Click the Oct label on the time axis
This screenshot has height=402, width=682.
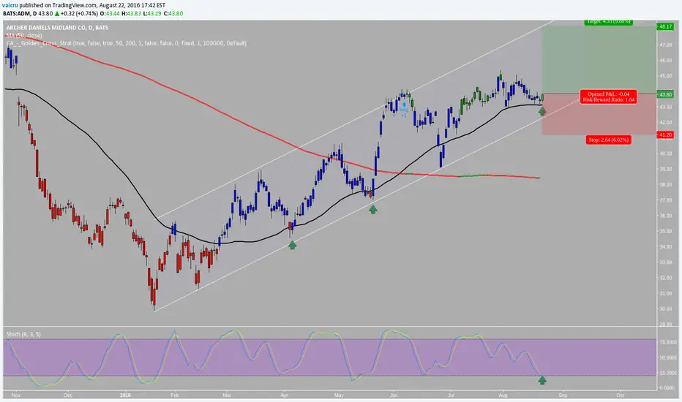tap(621, 395)
